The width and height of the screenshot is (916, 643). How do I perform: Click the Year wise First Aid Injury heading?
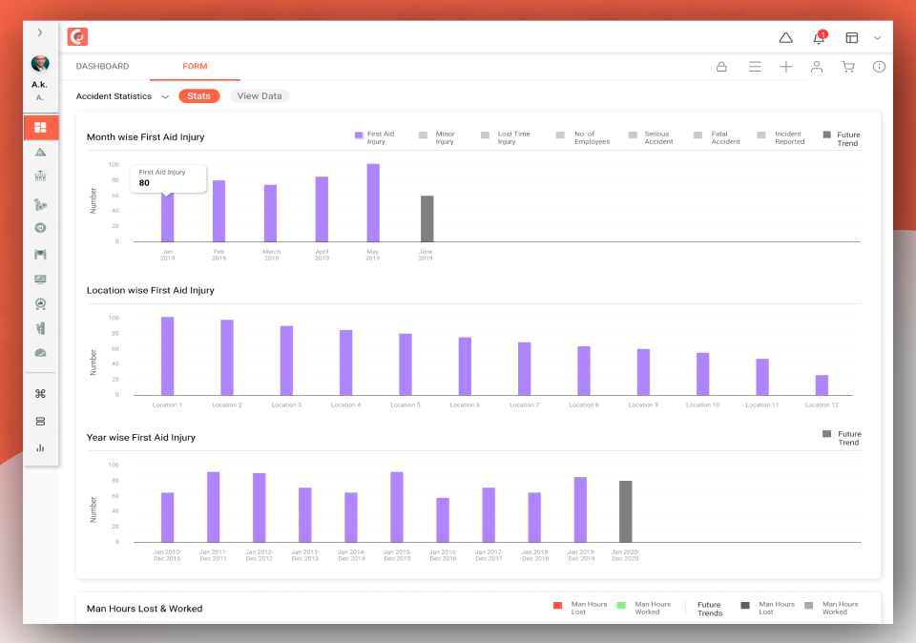[x=141, y=438]
